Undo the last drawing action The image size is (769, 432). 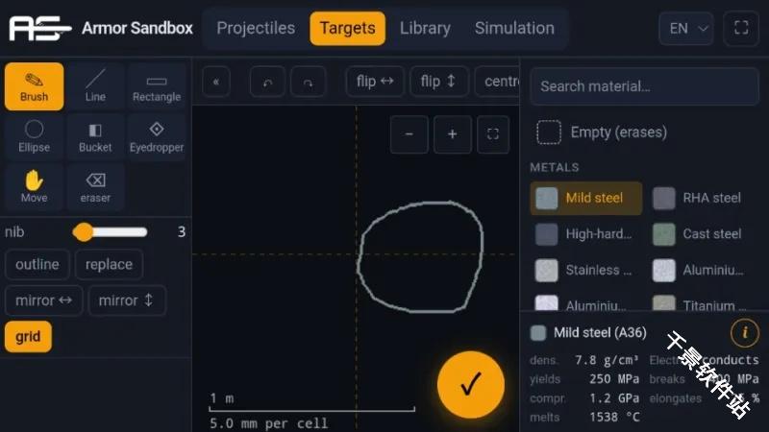(x=267, y=82)
